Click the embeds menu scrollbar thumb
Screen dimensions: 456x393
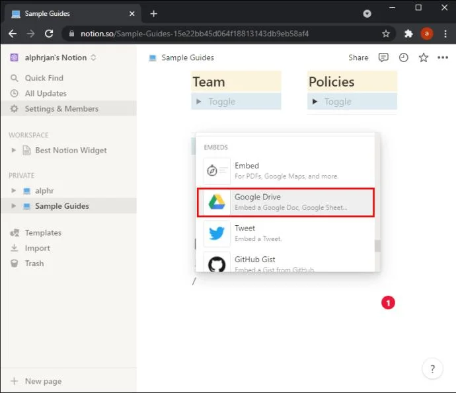(x=377, y=246)
